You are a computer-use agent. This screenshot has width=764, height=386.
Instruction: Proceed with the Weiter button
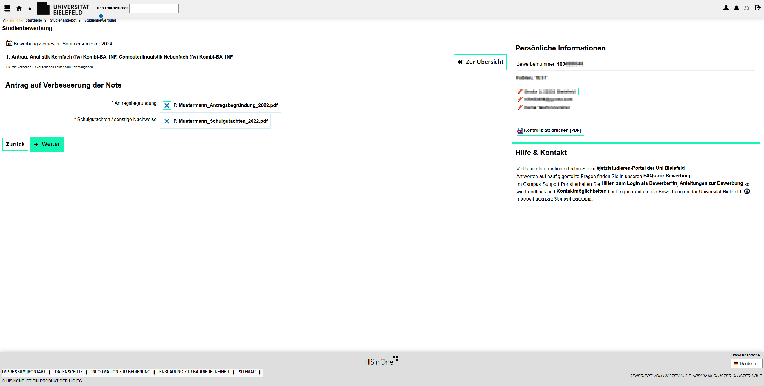coord(47,144)
